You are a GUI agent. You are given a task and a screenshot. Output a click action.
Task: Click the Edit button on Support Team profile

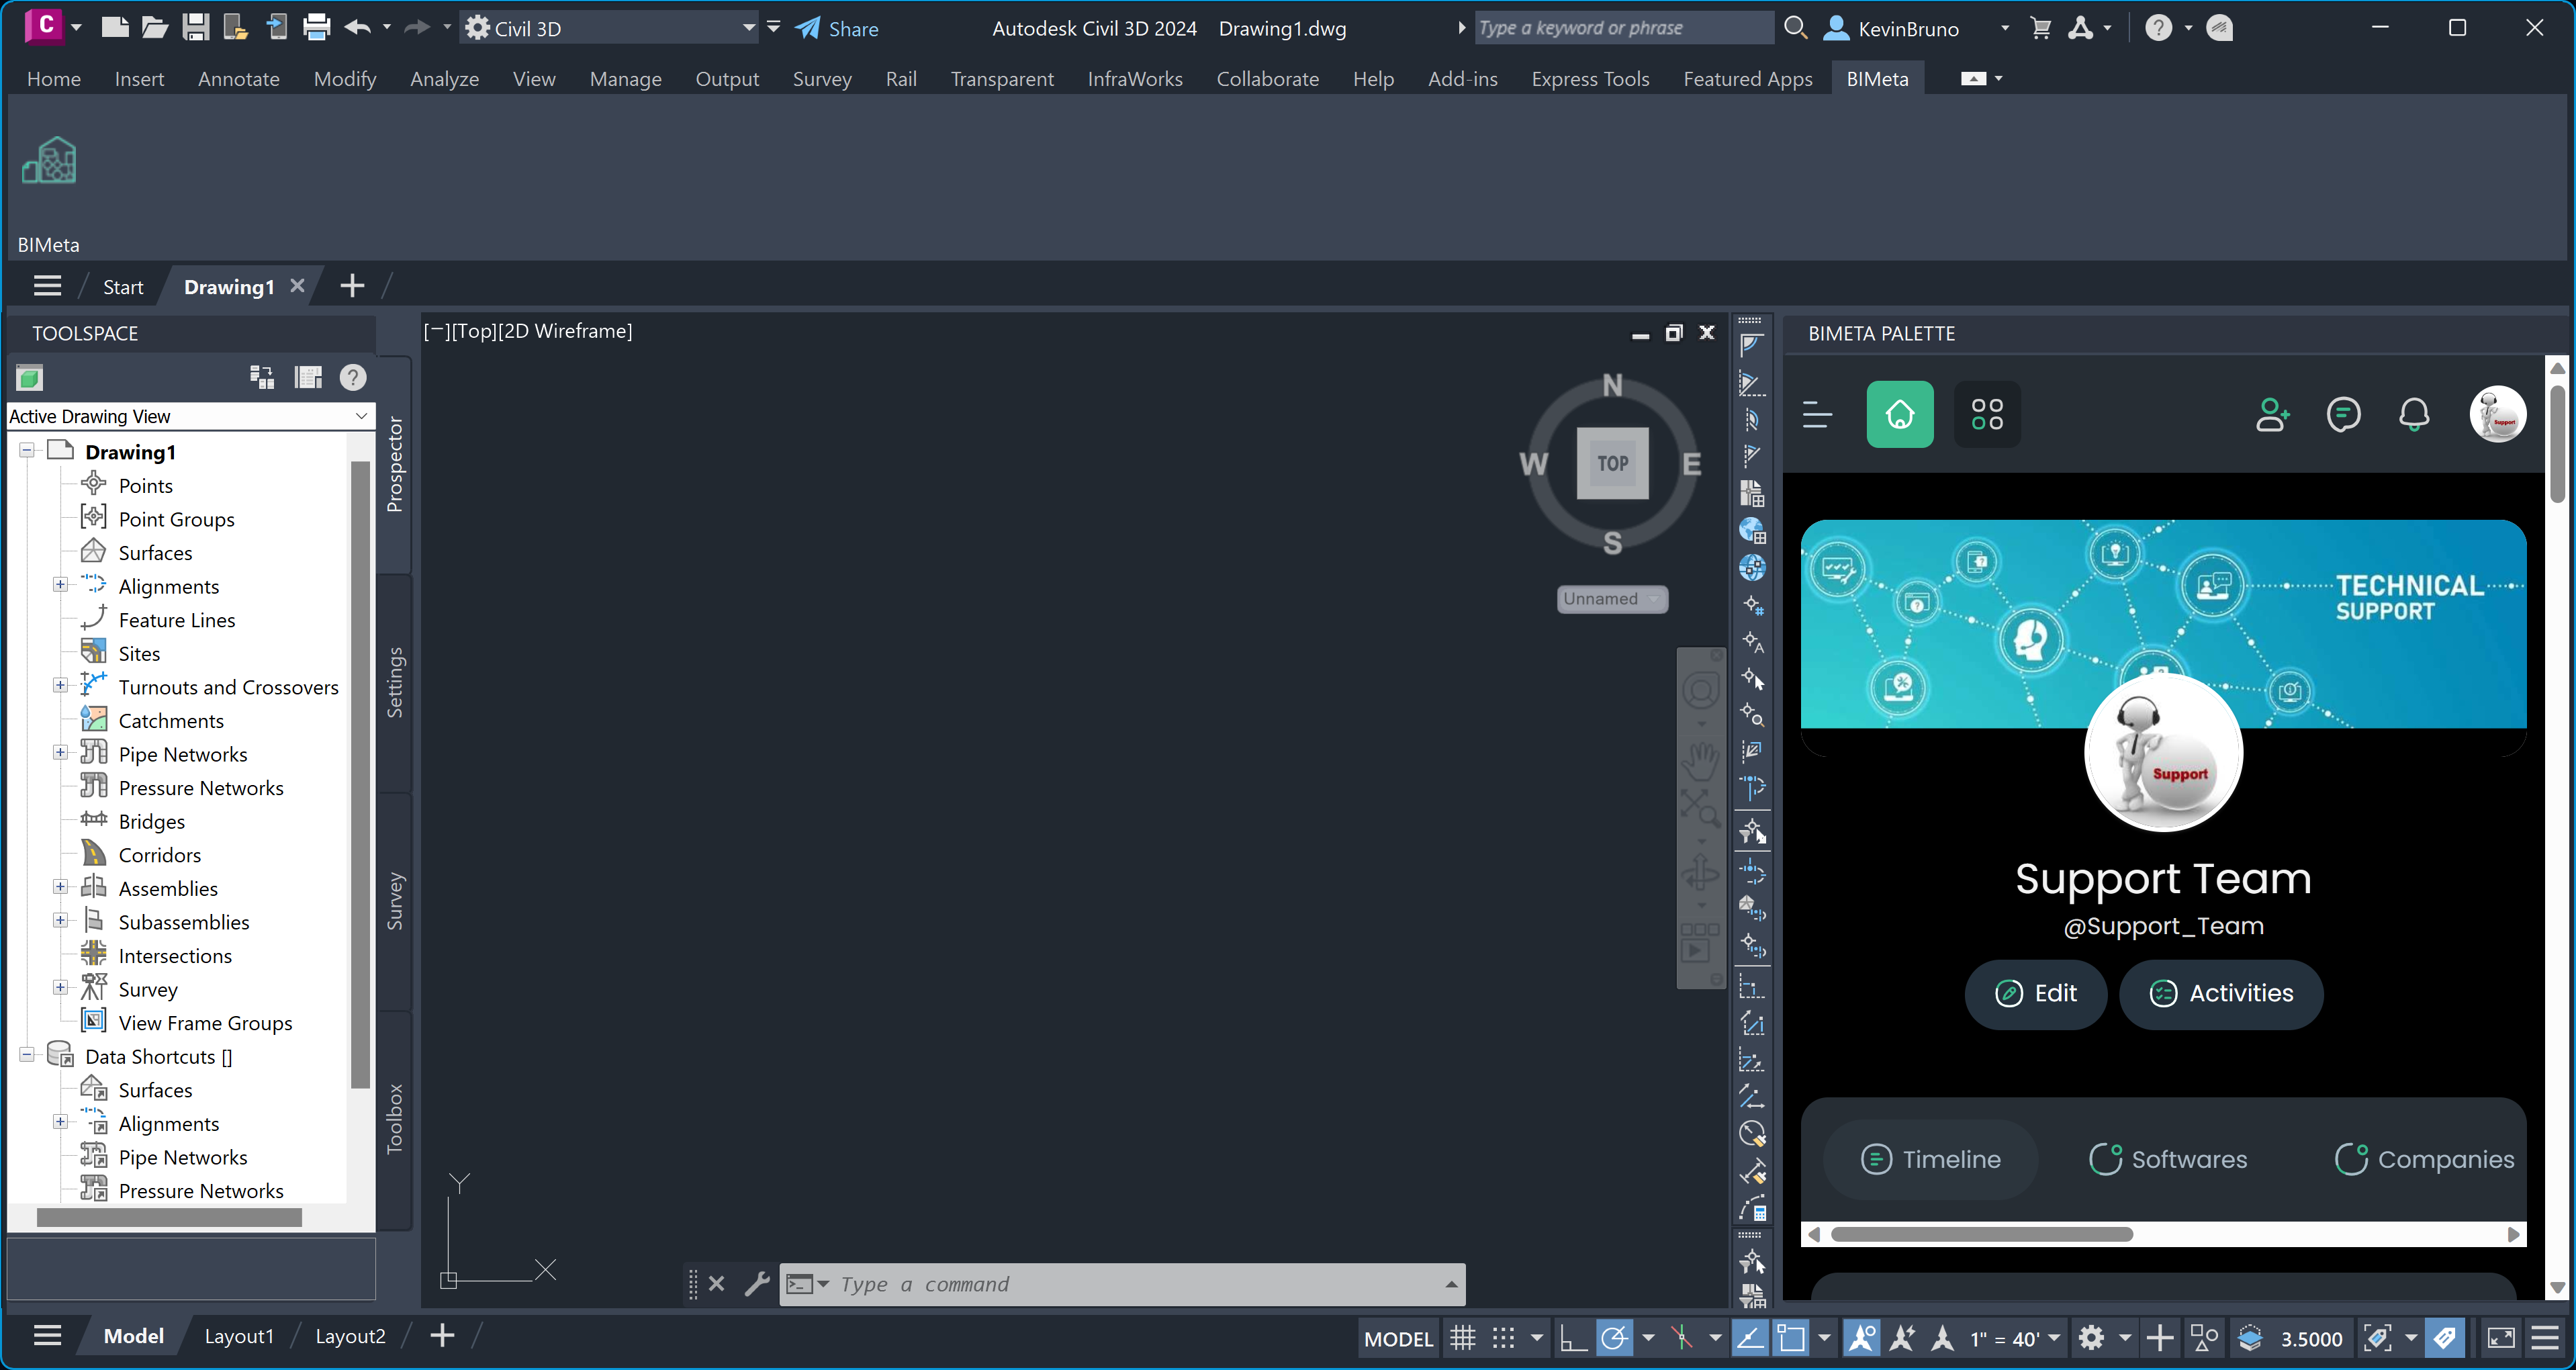tap(2036, 994)
